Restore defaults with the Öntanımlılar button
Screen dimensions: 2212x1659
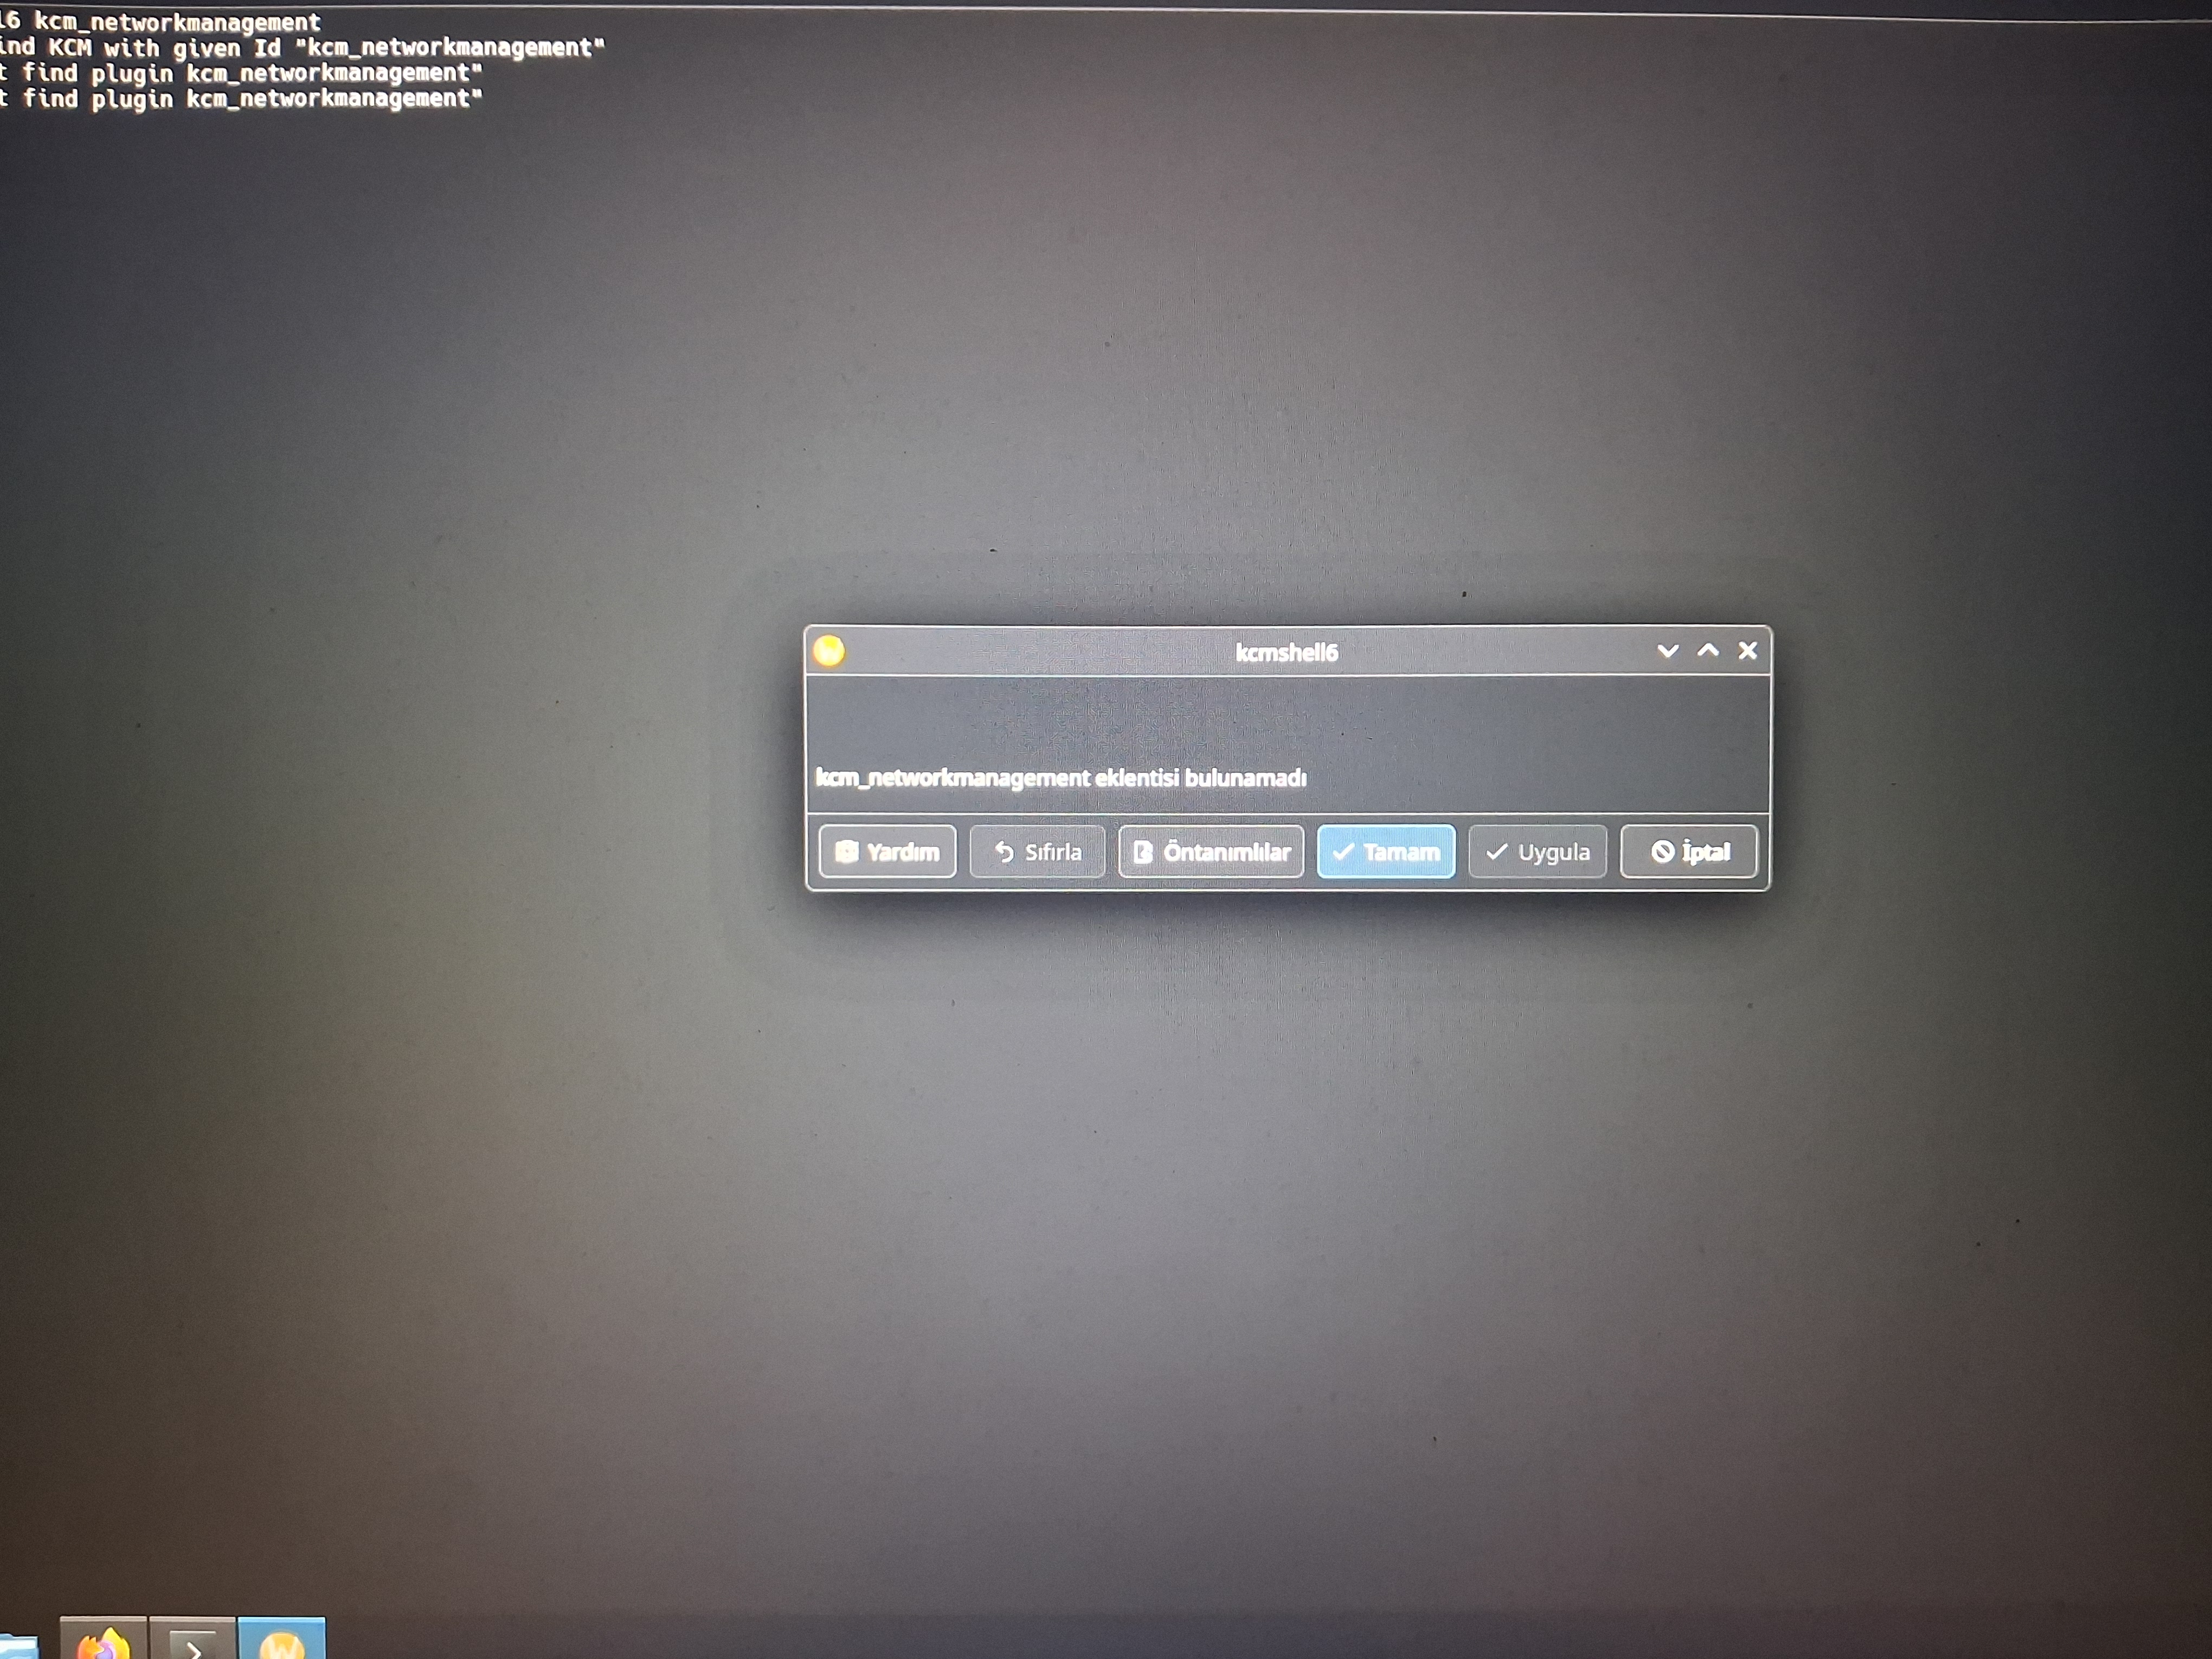(x=1211, y=852)
